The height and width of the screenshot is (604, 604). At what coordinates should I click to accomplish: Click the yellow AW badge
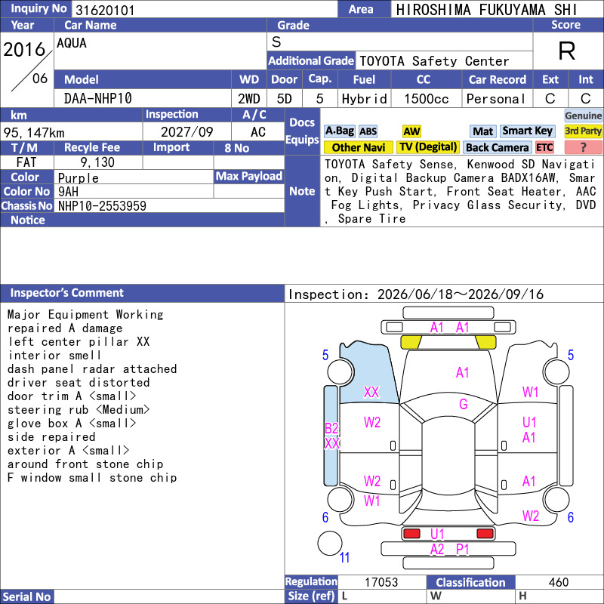(x=411, y=131)
